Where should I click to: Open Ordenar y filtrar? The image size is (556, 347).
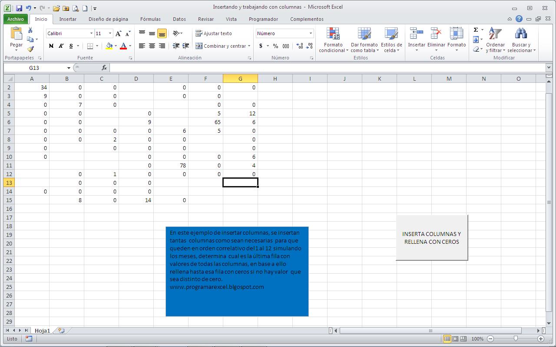coord(495,40)
